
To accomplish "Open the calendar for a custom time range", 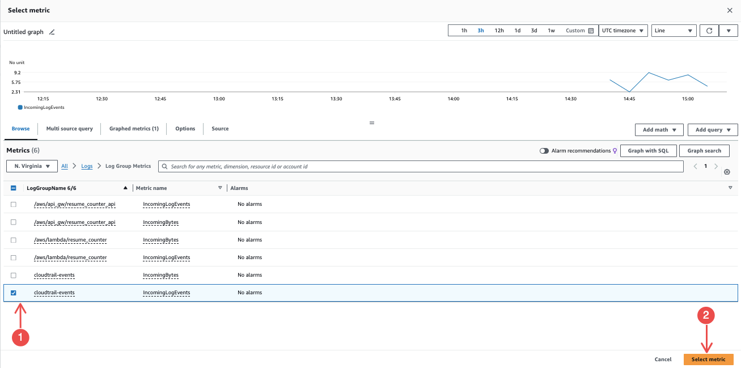I will 590,30.
